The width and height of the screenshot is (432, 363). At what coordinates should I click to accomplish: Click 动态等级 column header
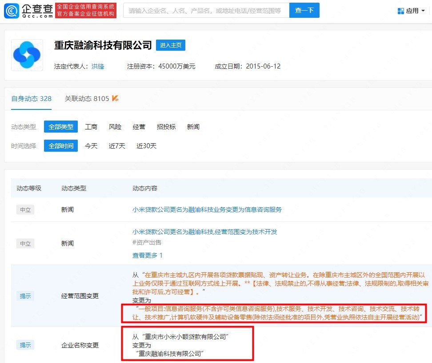29,188
